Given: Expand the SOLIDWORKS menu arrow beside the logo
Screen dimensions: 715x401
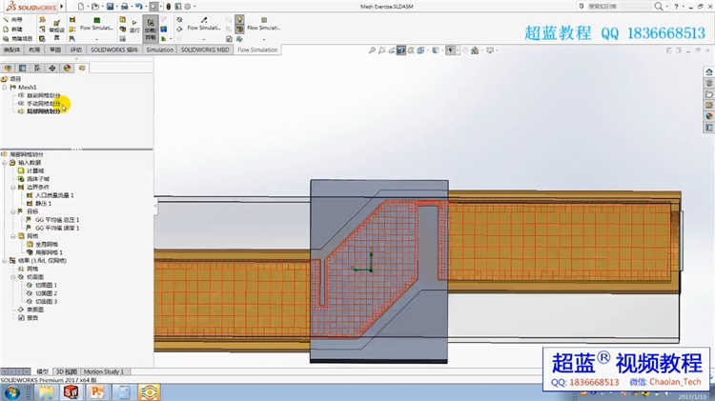Looking at the screenshot, I should 62,7.
